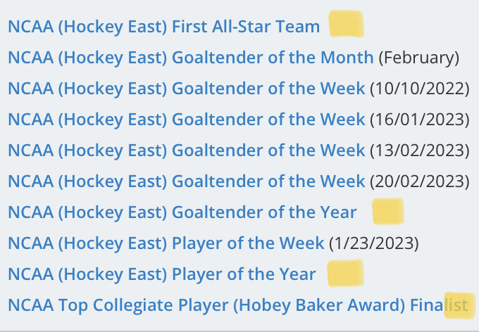Image resolution: width=479 pixels, height=332 pixels.
Task: Open Goaltender of the Week link dated 10/10/2022
Action: 187,89
